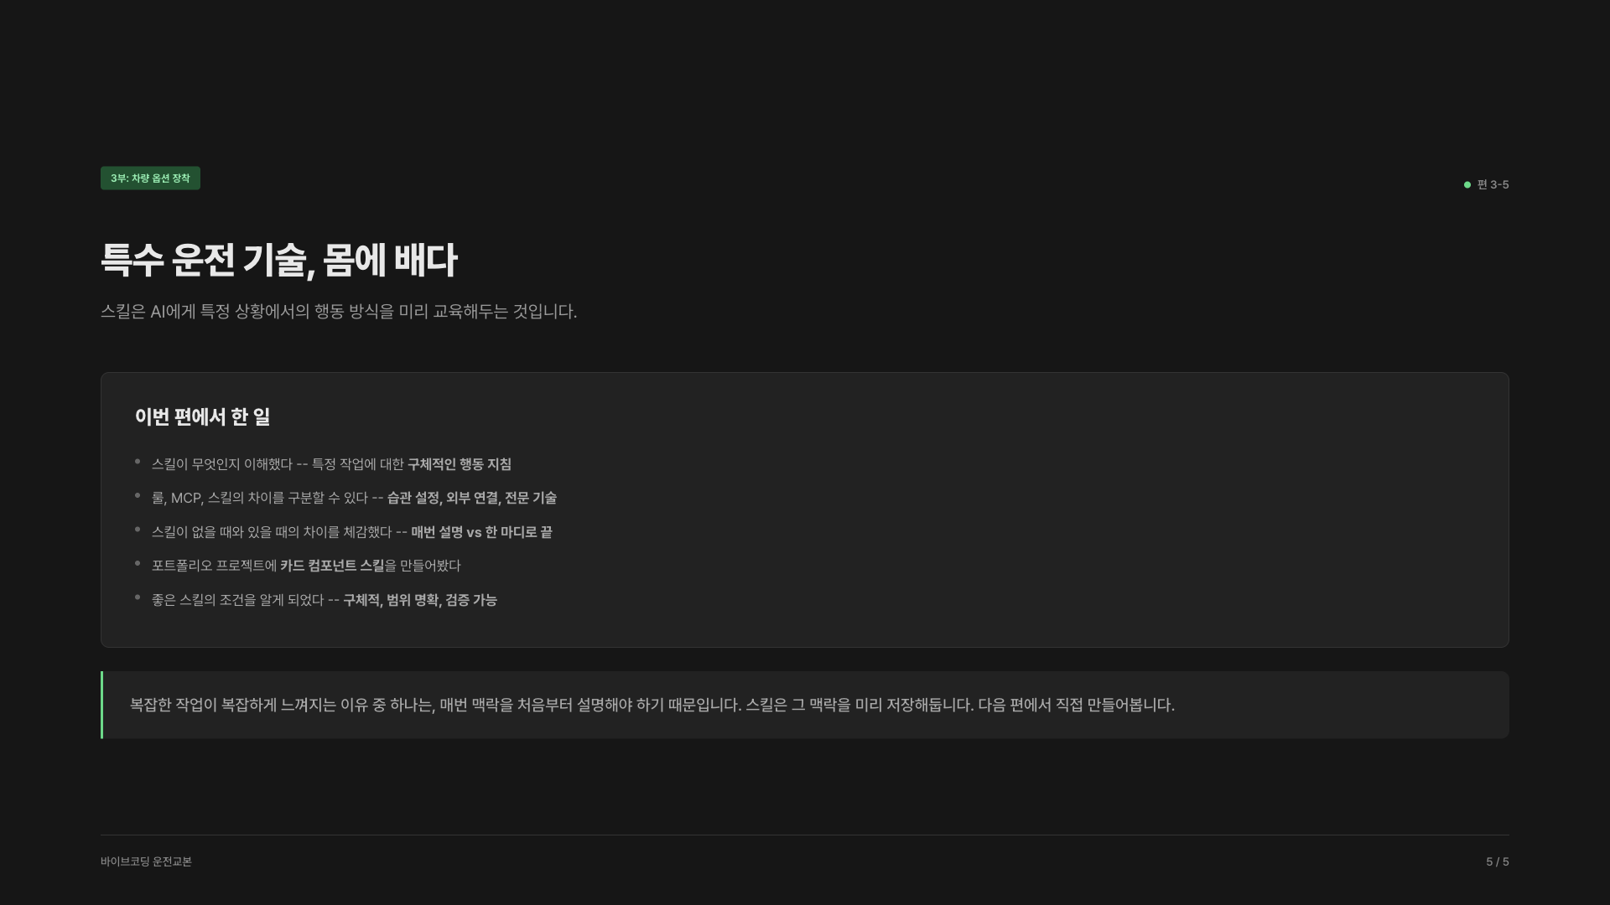Click the 3부: 차량 옵션 장착 badge
Screen dimensions: 1610x905
click(150, 178)
